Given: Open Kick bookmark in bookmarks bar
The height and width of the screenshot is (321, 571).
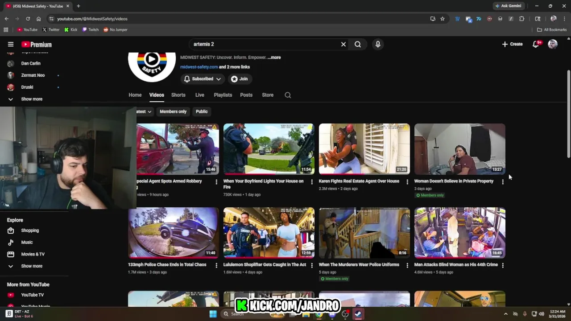Looking at the screenshot, I should click(x=71, y=30).
